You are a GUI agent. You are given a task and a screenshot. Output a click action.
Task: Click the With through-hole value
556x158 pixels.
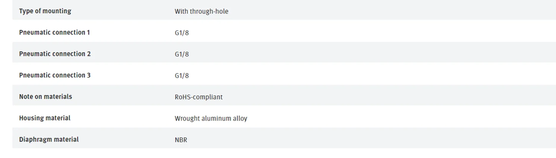[201, 11]
